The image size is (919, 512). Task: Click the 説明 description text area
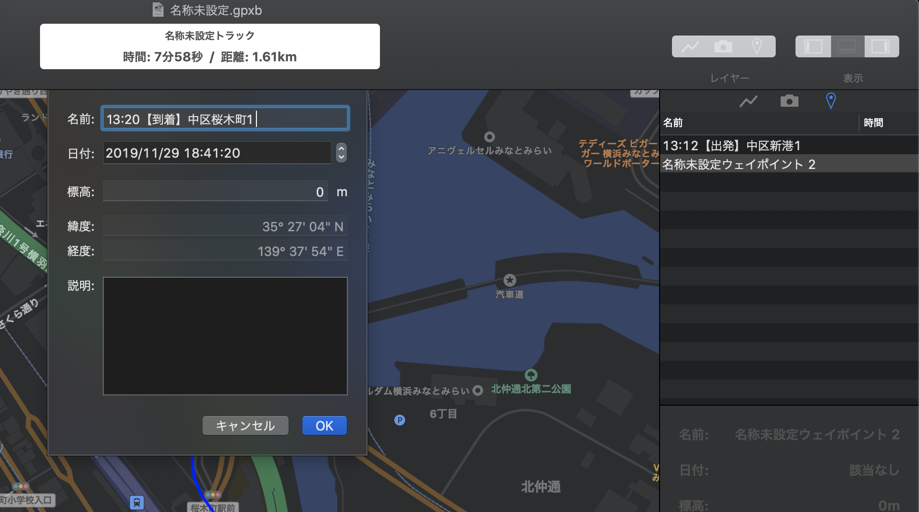pyautogui.click(x=225, y=336)
